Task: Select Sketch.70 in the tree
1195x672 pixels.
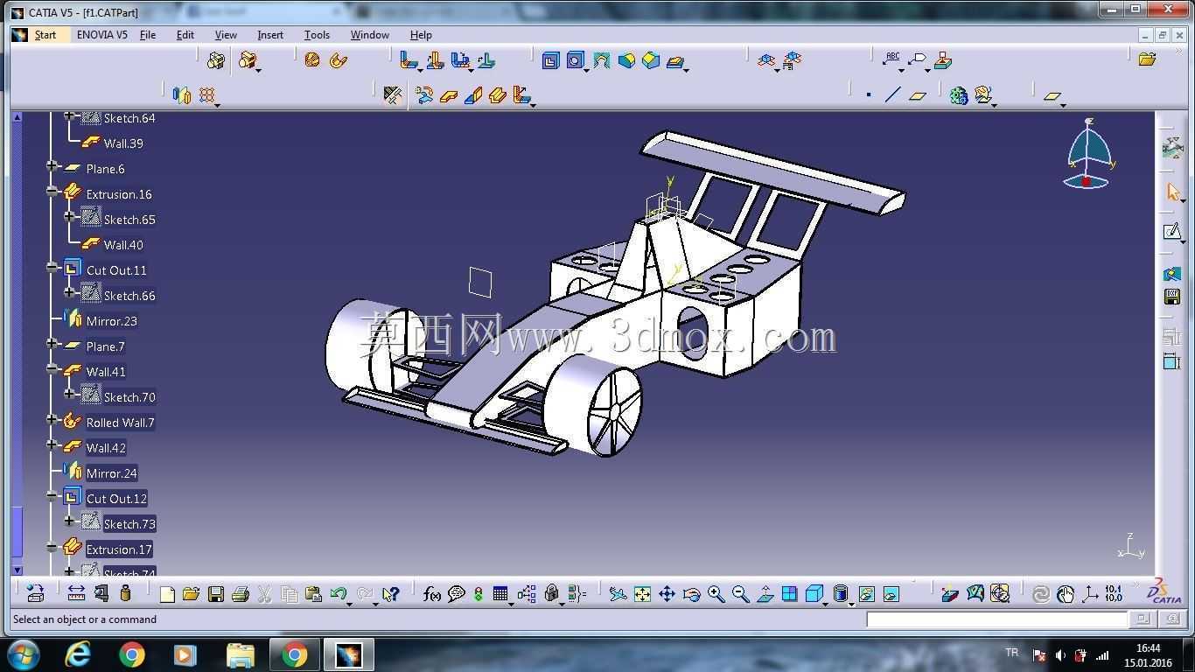Action: 129,397
